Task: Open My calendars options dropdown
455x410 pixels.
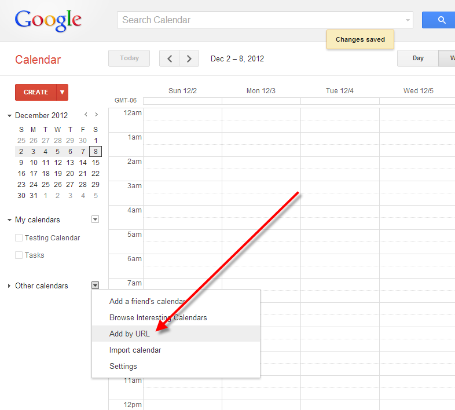Action: pos(96,219)
